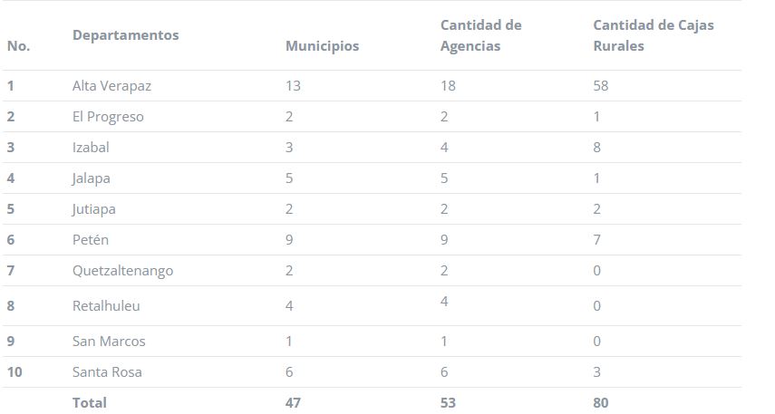Click the Municipios column header
Viewport: 775px width, 414px height.
323,46
